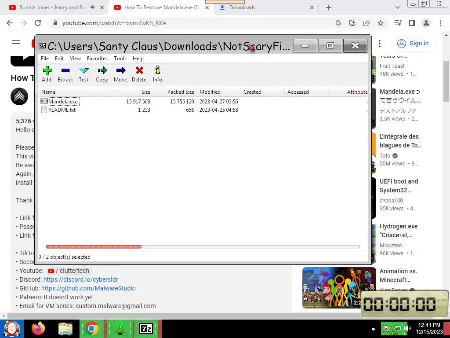
Task: Click the YouTube page vertical scrollbar
Action: click(446, 81)
